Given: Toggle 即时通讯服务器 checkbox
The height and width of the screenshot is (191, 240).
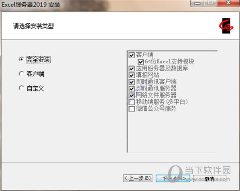Looking at the screenshot, I should click(132, 89).
